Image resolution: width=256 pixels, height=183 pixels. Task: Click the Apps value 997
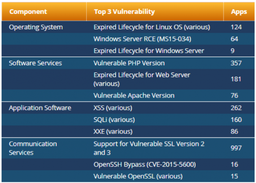coord(236,148)
